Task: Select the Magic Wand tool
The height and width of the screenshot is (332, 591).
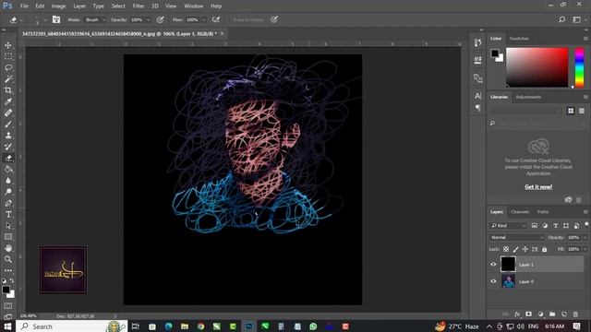Action: (x=8, y=79)
